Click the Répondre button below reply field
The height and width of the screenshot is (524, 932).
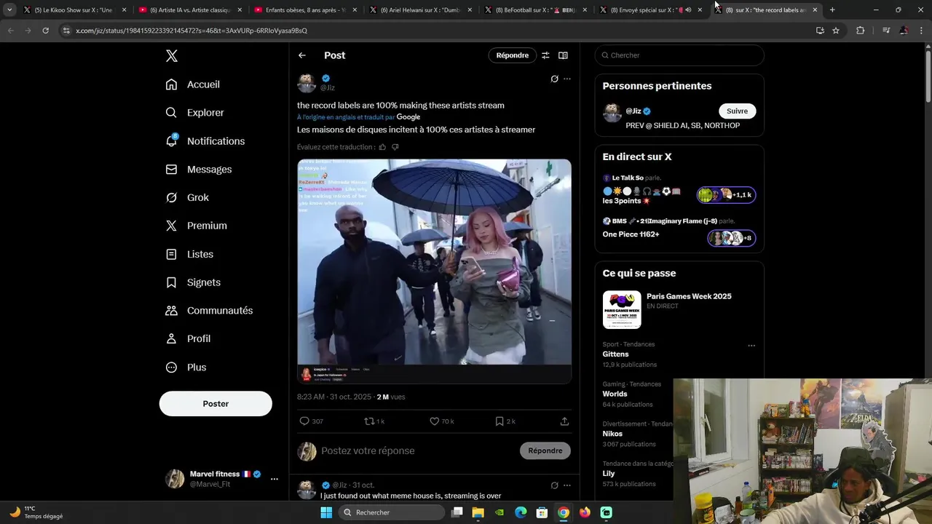tap(545, 451)
